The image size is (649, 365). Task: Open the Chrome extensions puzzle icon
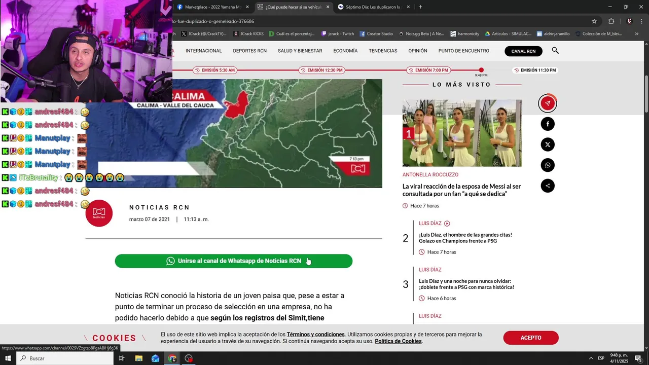tap(611, 21)
